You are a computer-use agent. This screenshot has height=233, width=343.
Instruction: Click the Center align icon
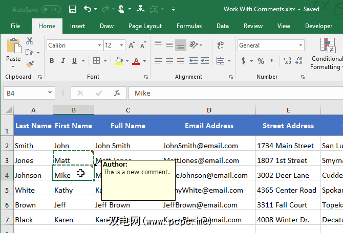[169, 61]
